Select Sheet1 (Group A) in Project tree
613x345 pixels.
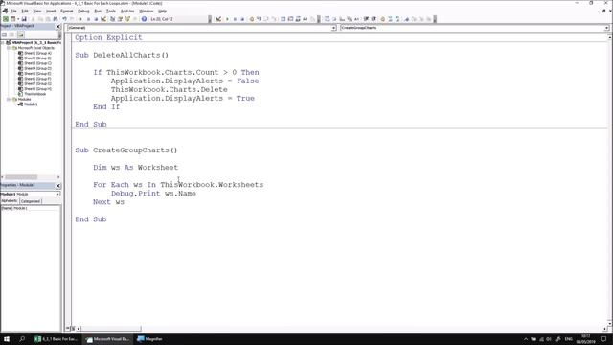[x=37, y=53]
